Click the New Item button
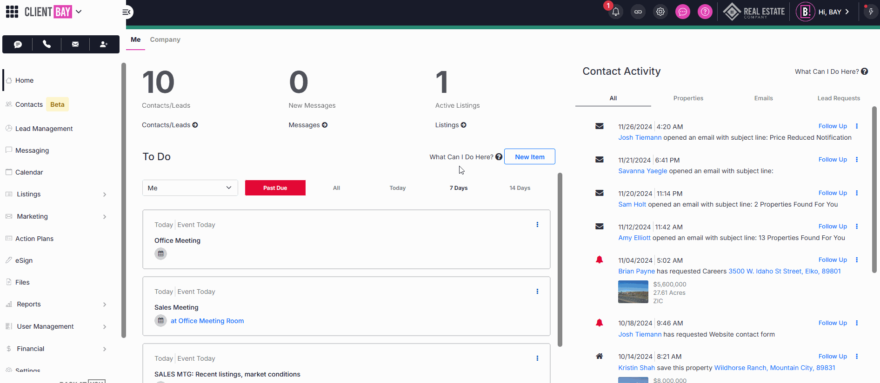 530,156
